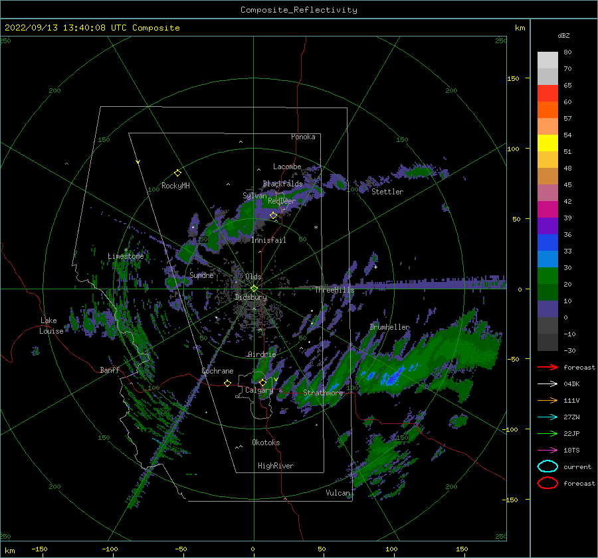Select the yellow diamond marker near Cochrane

pos(227,383)
